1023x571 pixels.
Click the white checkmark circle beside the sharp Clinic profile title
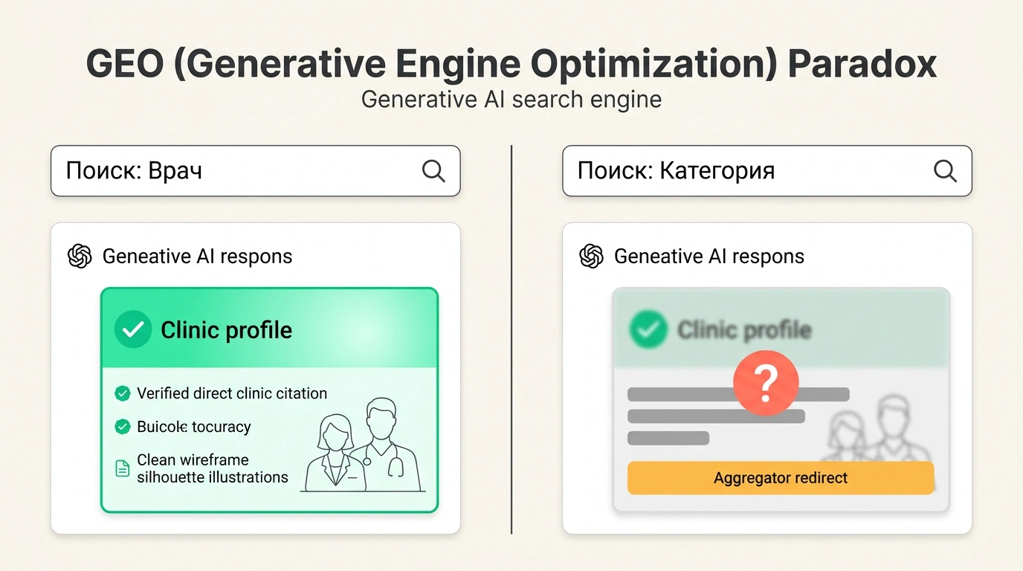point(133,330)
